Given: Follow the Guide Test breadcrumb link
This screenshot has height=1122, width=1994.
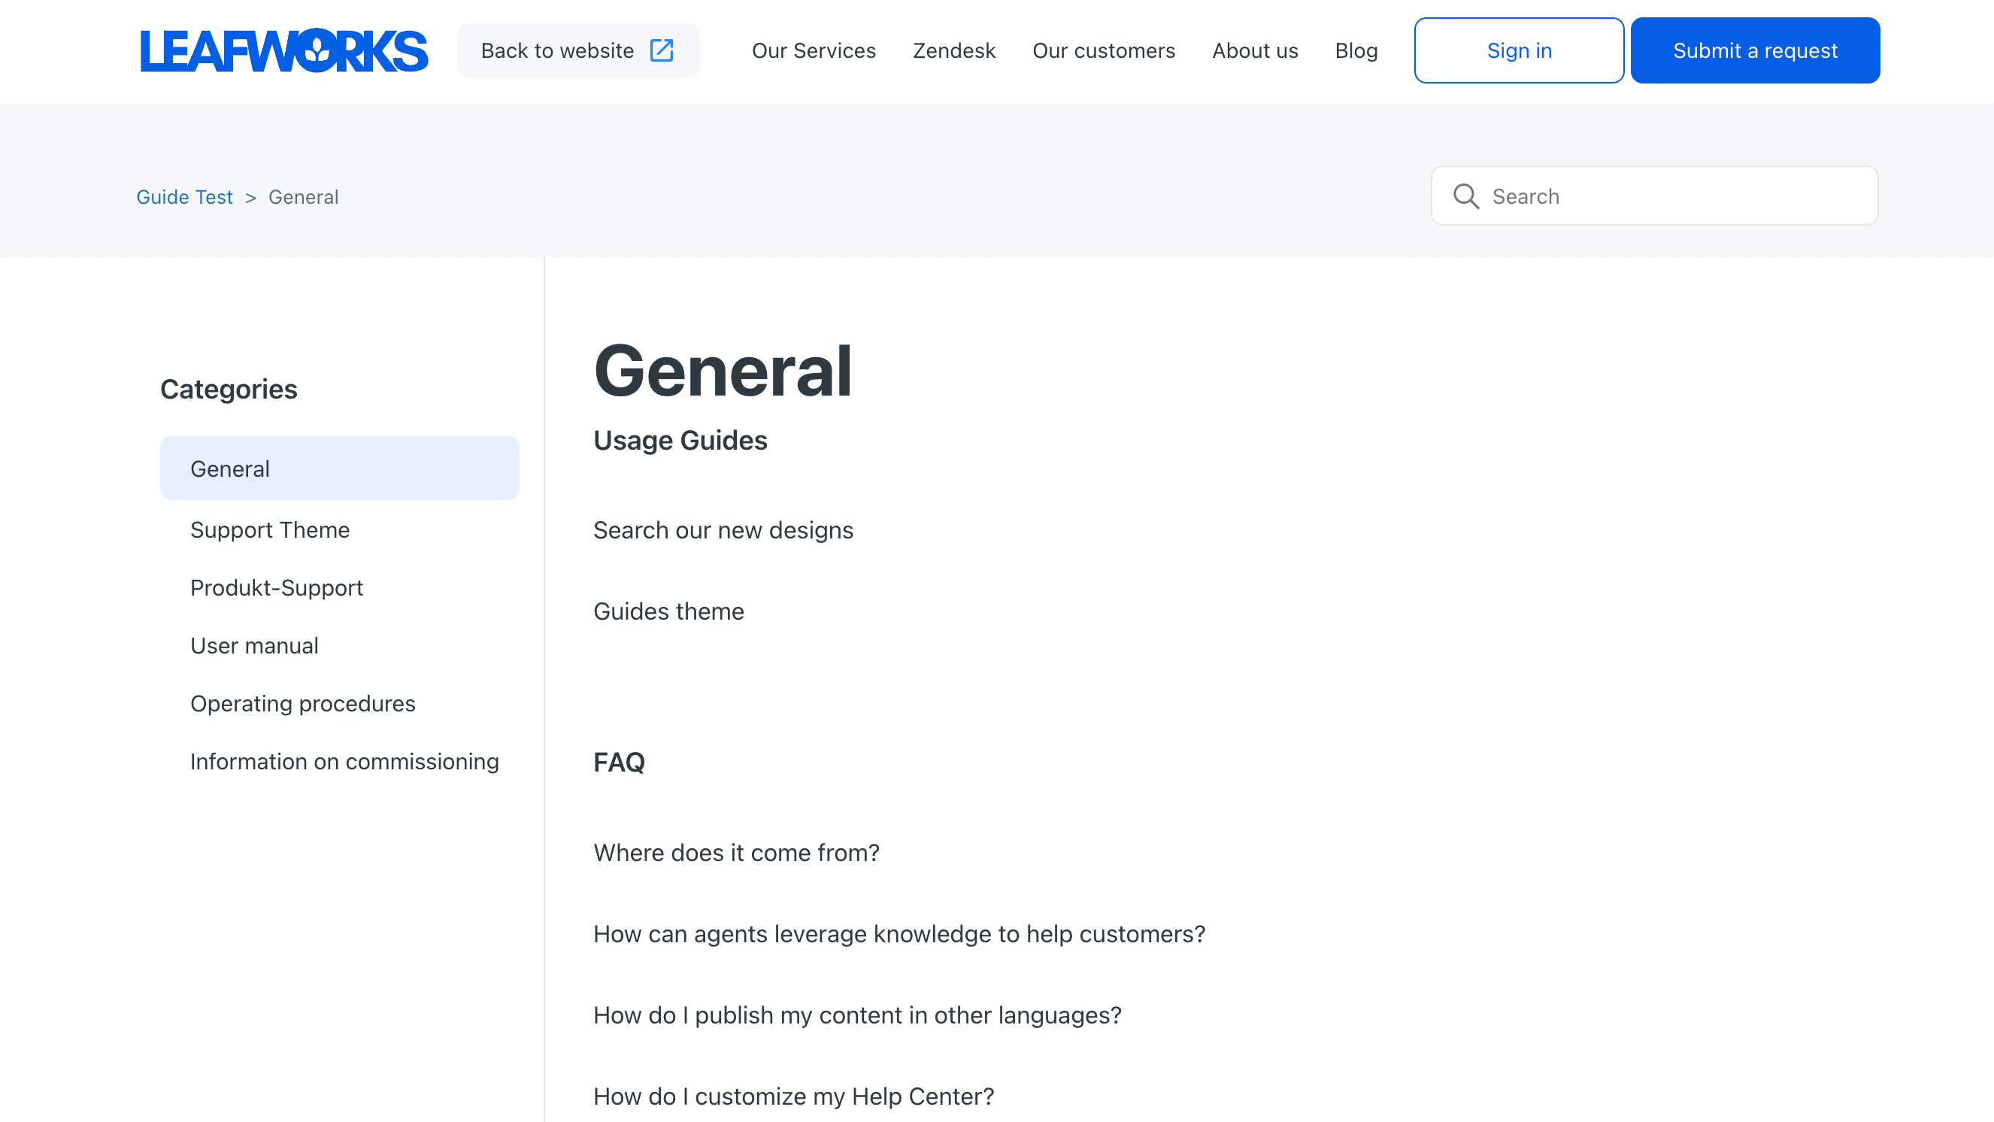Looking at the screenshot, I should (184, 197).
